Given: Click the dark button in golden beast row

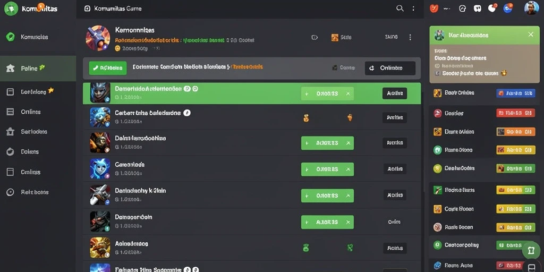Looking at the screenshot, I should click(x=395, y=248).
